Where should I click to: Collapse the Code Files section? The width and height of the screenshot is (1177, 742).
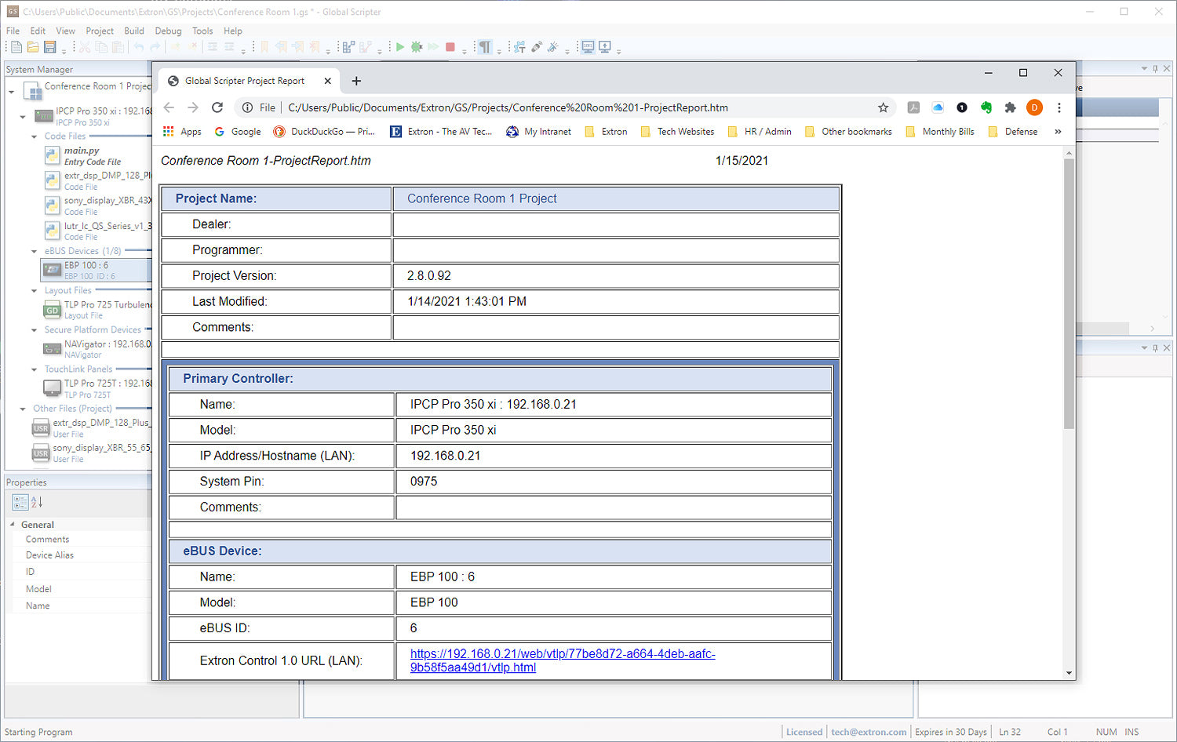coord(35,136)
